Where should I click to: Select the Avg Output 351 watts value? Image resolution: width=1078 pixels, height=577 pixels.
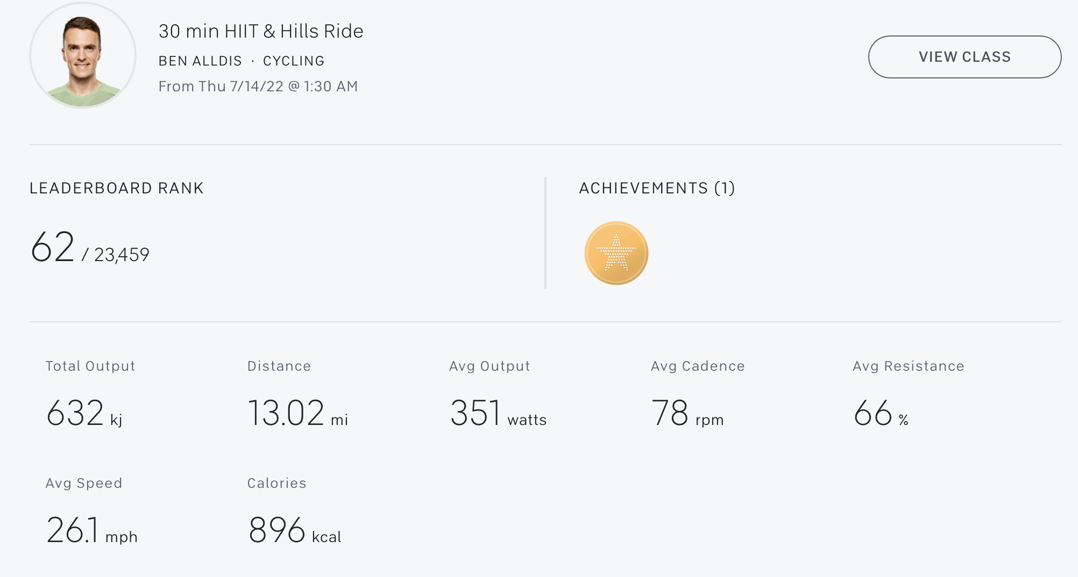click(x=498, y=413)
